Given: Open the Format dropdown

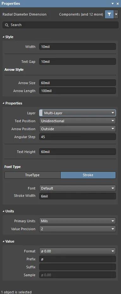Looking at the screenshot, I should click(x=77, y=251).
